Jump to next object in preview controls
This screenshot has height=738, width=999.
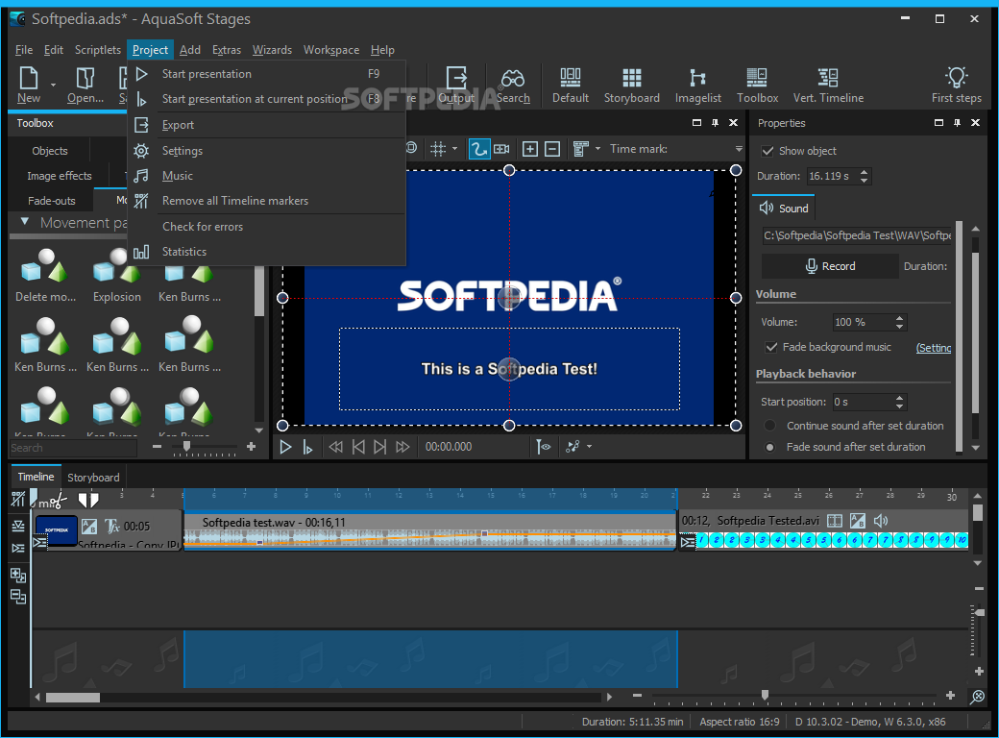[x=379, y=447]
